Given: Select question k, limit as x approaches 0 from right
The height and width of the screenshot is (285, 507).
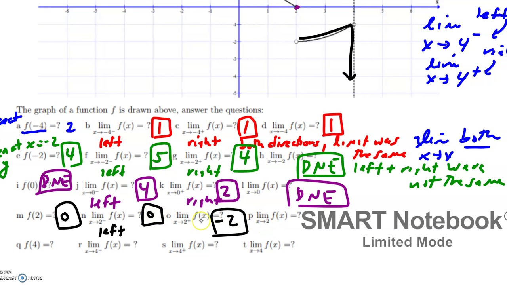Looking at the screenshot, I should [188, 187].
